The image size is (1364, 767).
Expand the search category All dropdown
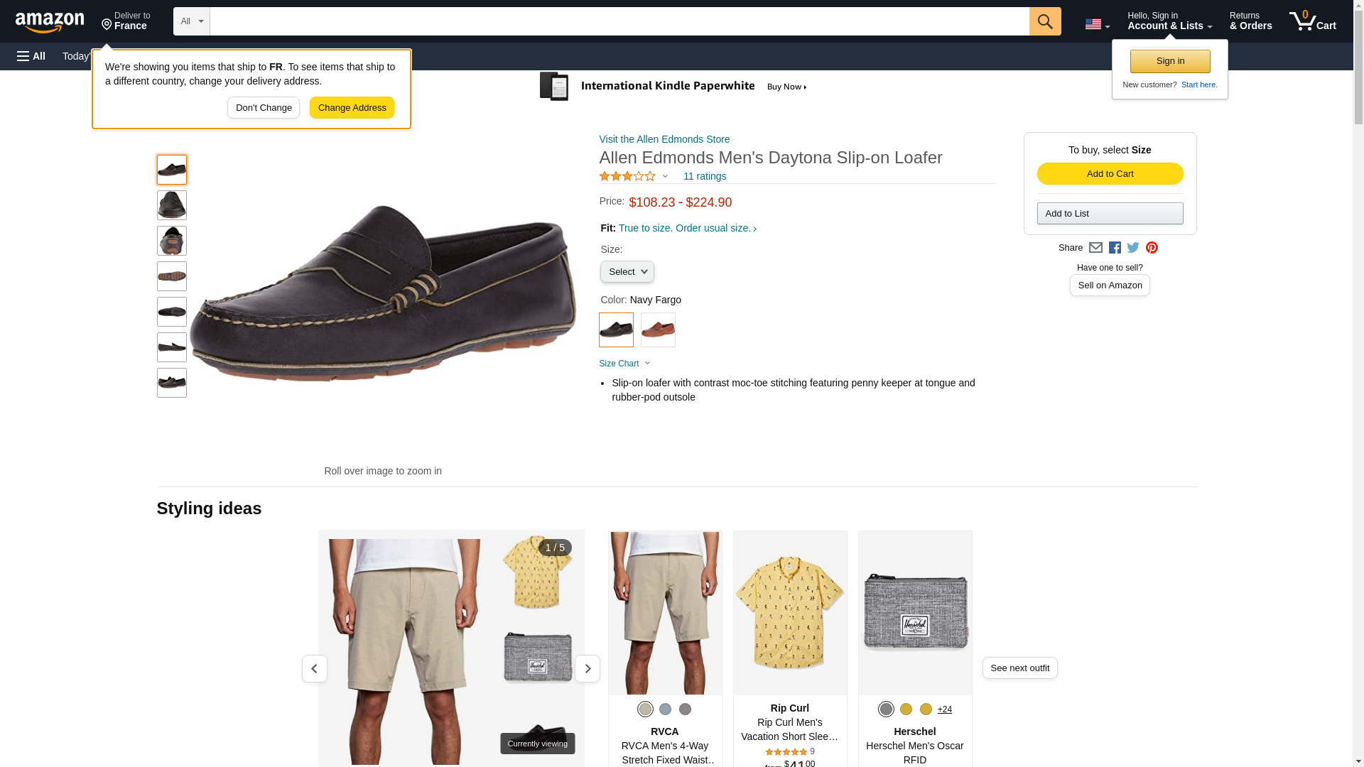click(192, 21)
